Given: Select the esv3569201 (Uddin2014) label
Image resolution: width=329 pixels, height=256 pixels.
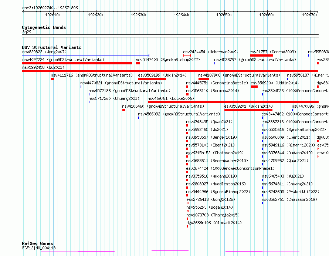Looking at the screenshot, I should (248, 106).
